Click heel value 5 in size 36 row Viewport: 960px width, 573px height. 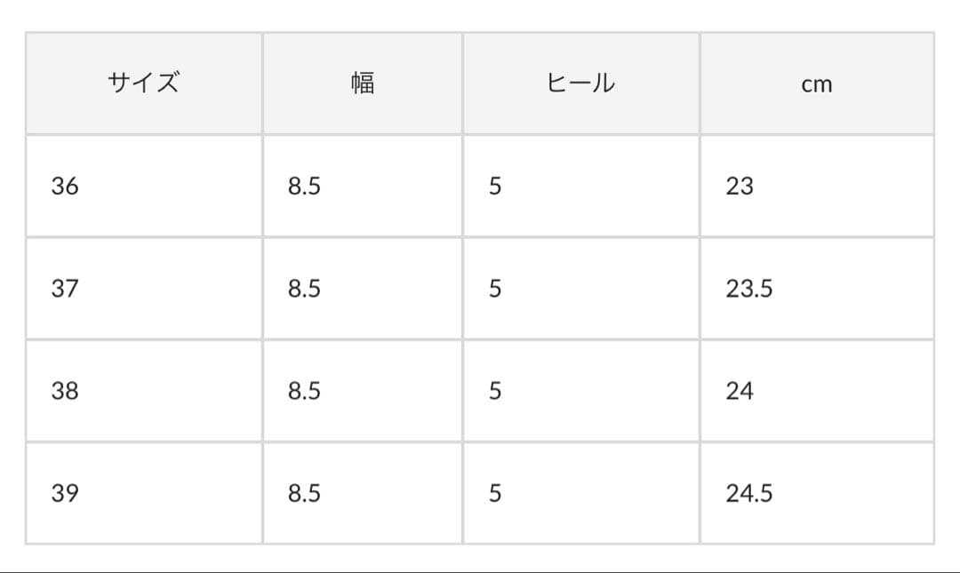tap(495, 187)
